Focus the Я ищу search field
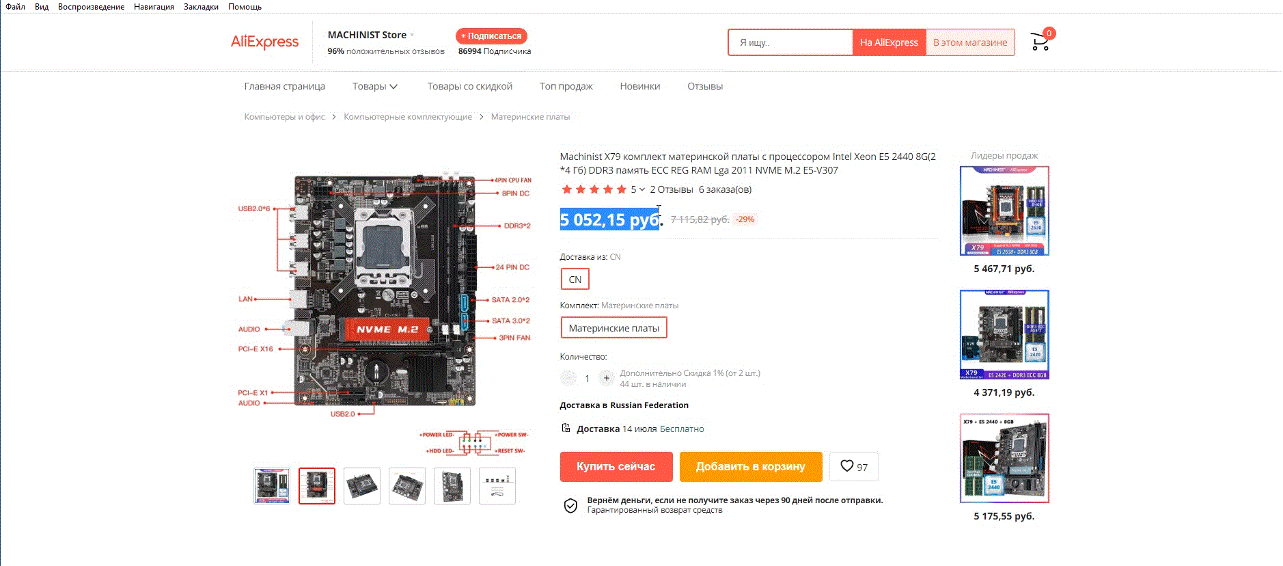 coord(791,42)
